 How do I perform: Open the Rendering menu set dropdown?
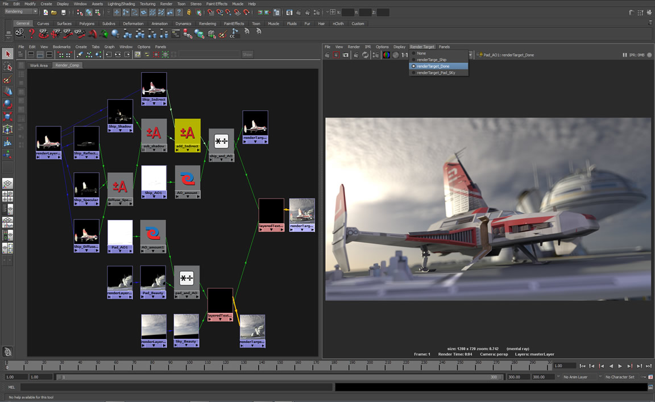pos(20,11)
